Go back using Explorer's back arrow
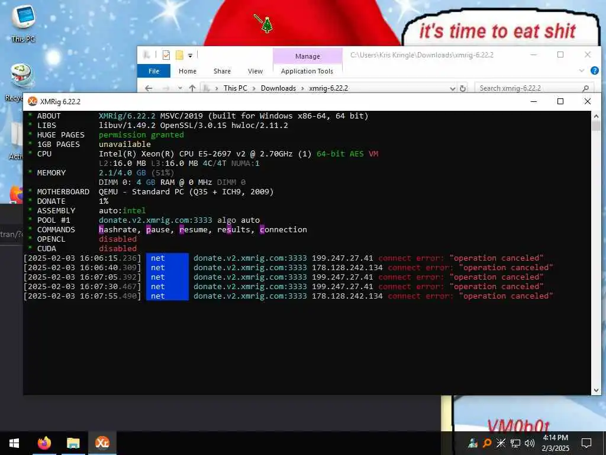The image size is (606, 455). tap(149, 88)
